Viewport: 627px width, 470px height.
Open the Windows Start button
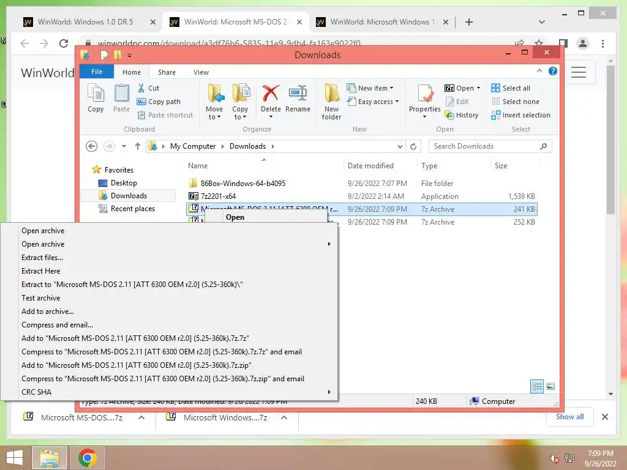tap(15, 458)
